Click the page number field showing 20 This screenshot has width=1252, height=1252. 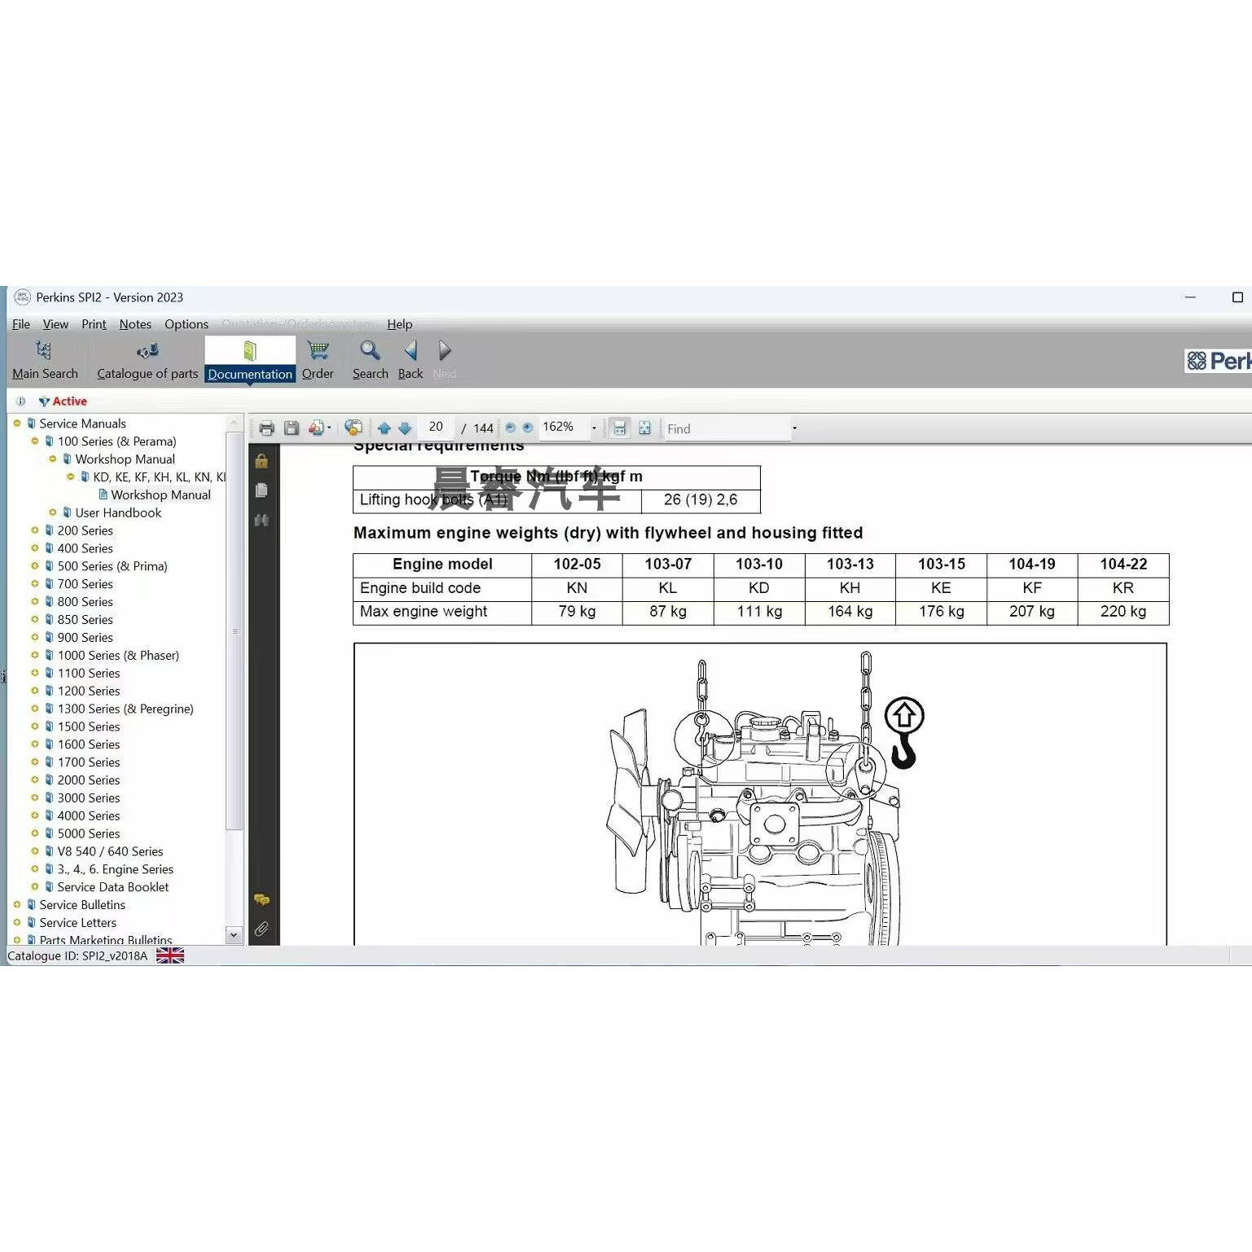[436, 428]
